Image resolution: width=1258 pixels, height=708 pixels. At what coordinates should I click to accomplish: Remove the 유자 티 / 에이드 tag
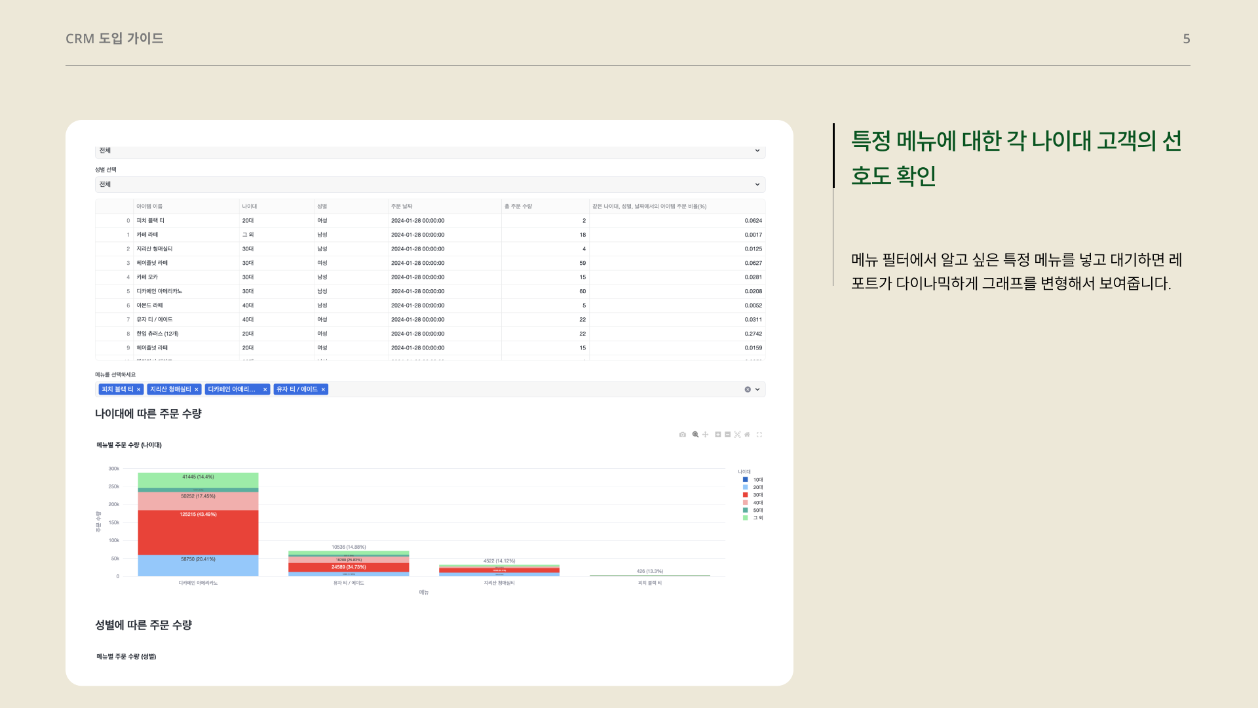click(323, 389)
